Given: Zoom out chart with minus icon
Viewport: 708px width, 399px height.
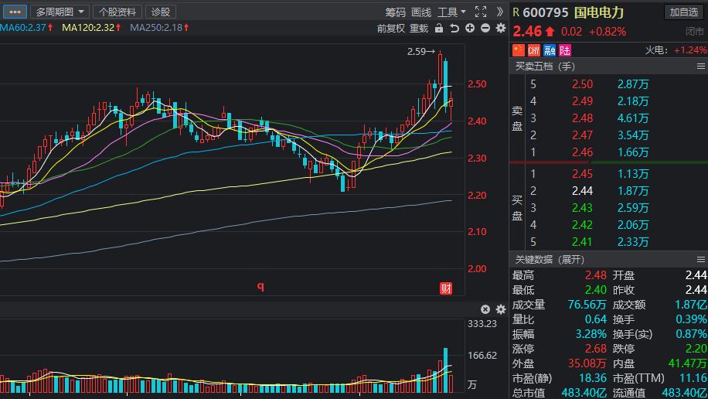Looking at the screenshot, I should click(x=485, y=28).
